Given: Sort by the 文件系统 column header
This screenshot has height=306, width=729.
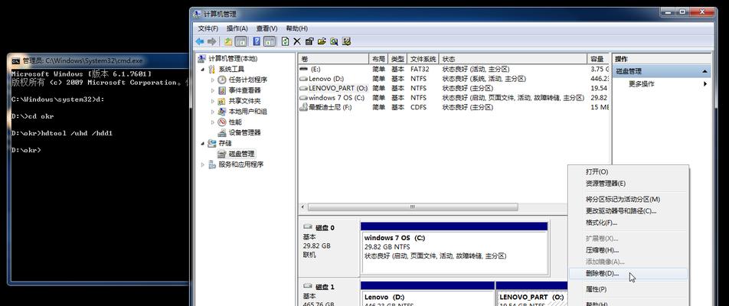Looking at the screenshot, I should click(x=423, y=59).
